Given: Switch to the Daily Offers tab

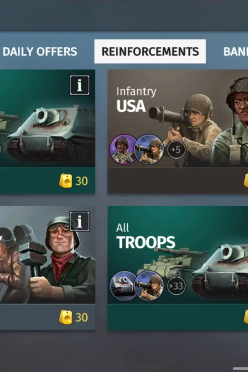Looking at the screenshot, I should pos(40,52).
